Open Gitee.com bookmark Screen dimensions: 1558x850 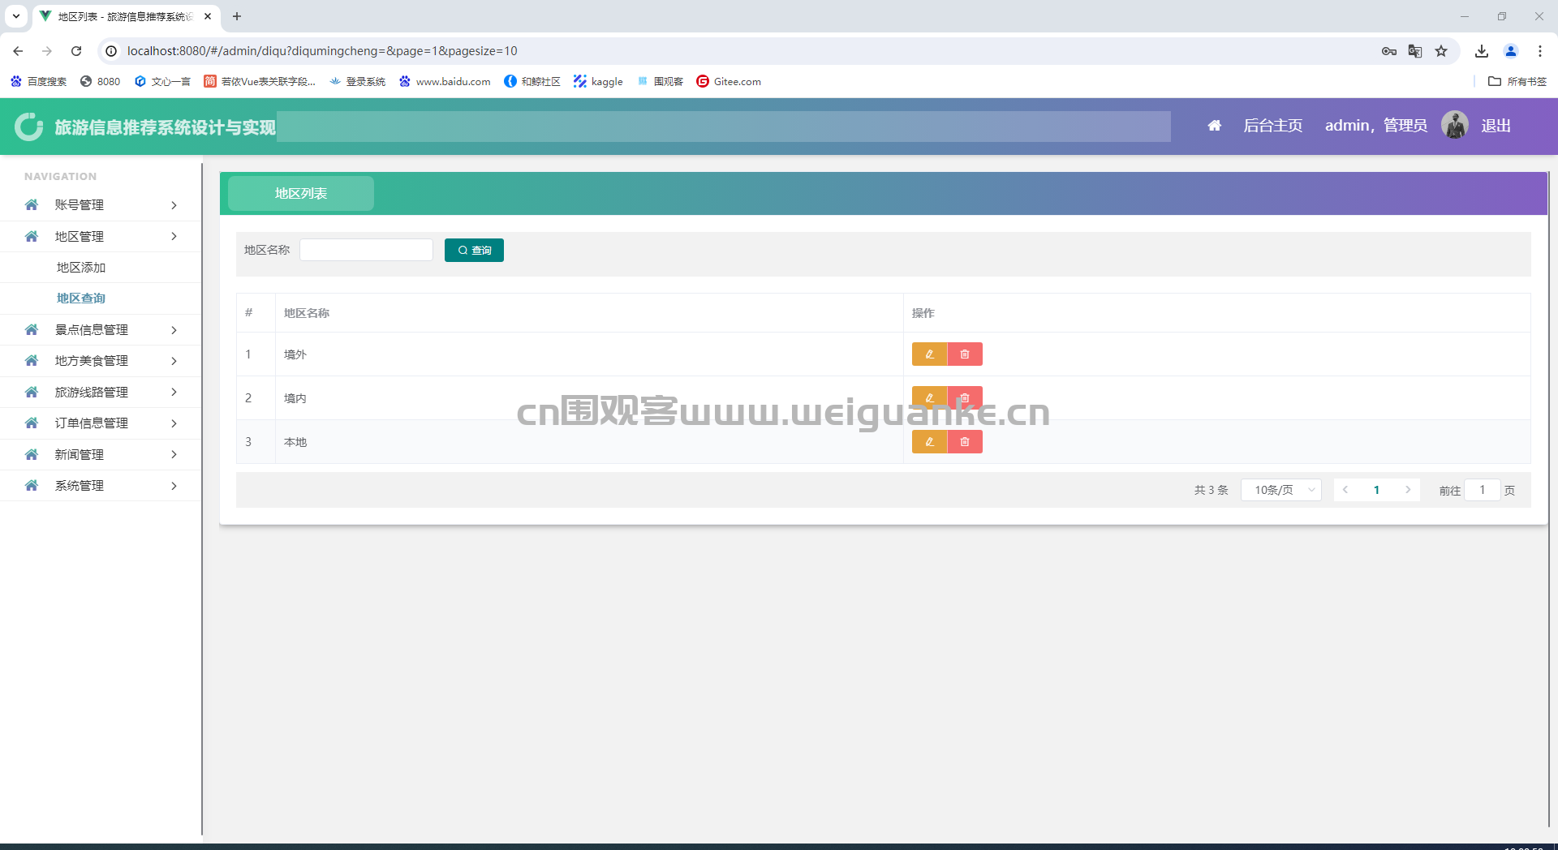[x=729, y=81]
